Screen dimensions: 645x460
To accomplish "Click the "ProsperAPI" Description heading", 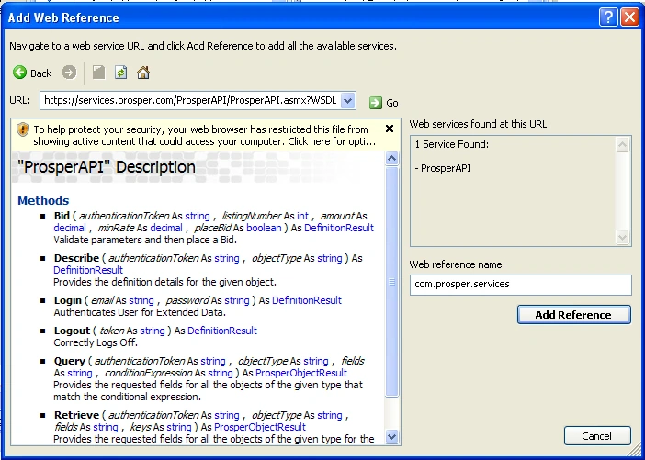I will point(107,167).
